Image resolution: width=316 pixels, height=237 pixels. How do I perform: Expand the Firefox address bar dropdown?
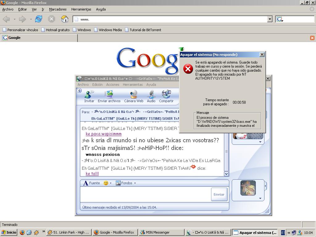click(x=270, y=19)
